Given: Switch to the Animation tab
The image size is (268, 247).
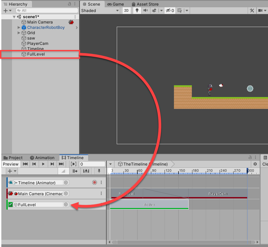Looking at the screenshot, I should coord(42,158).
